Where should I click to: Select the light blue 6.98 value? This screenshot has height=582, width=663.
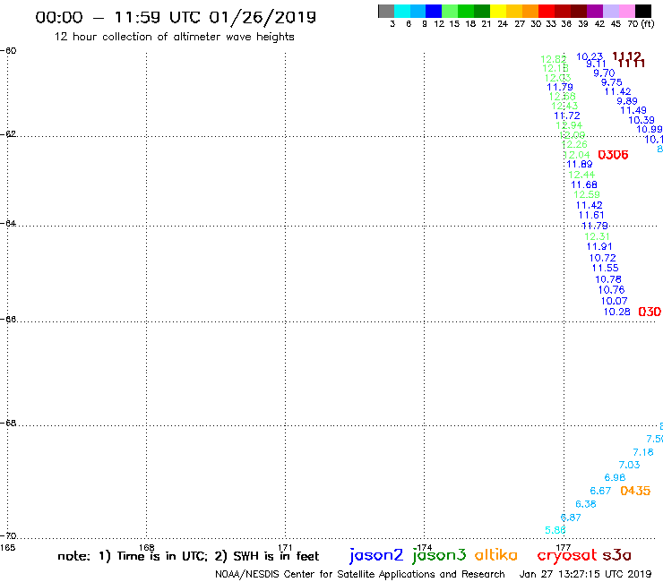coord(615,477)
